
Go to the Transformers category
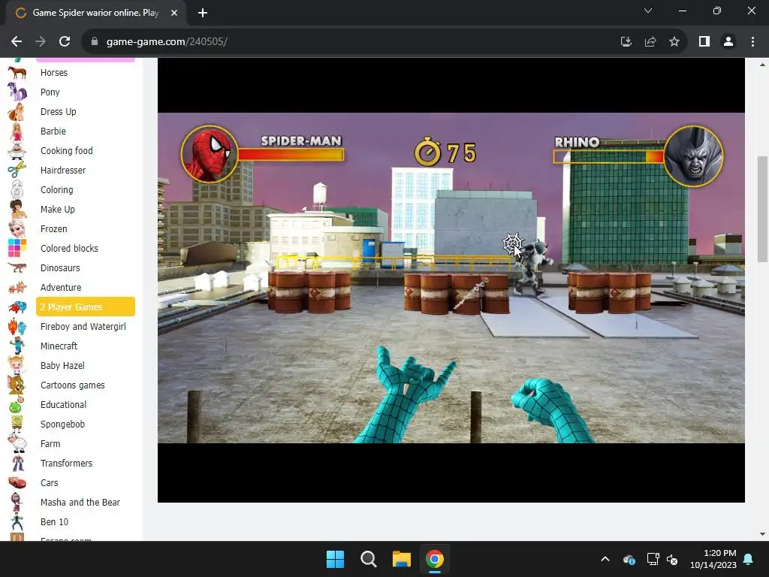(66, 463)
